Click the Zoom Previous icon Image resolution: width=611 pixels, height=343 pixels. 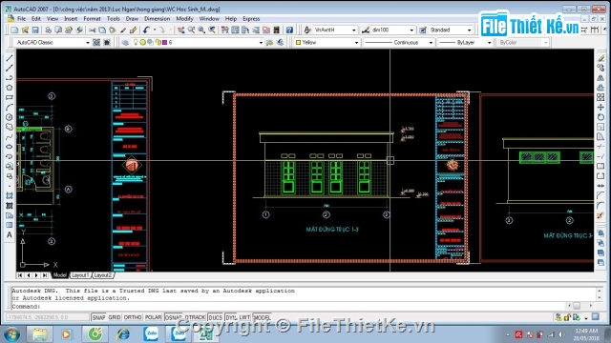tap(212, 30)
